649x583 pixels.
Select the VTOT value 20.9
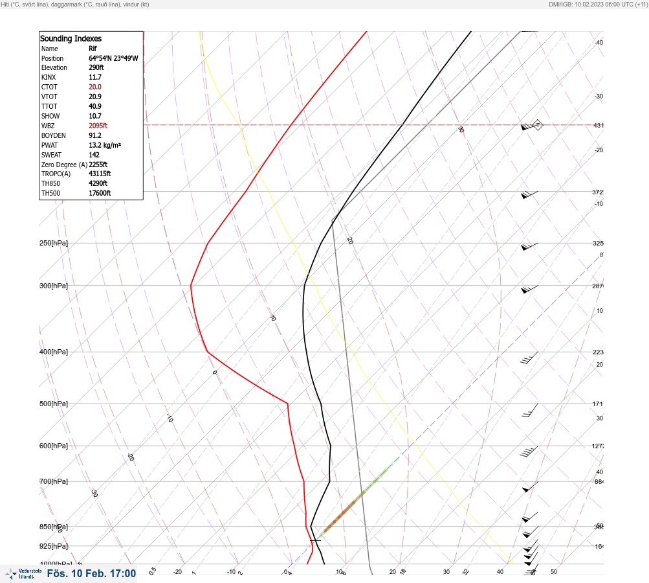(x=95, y=96)
